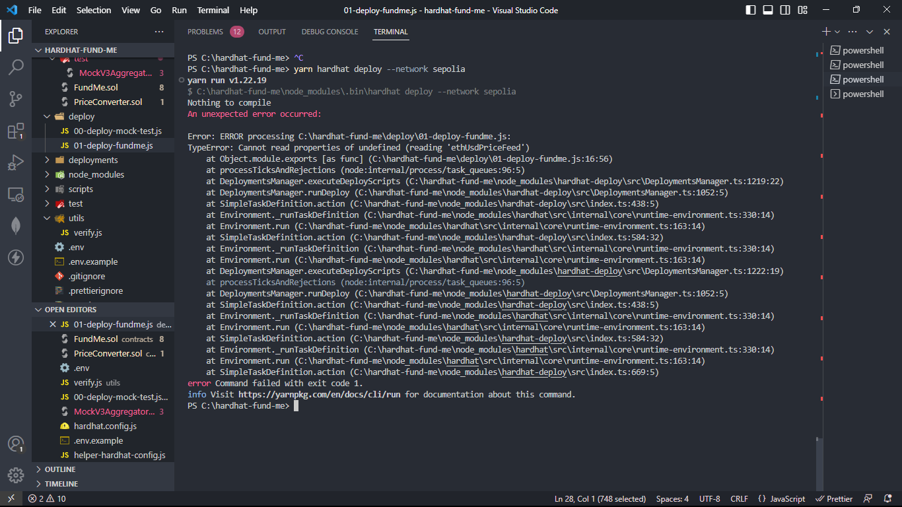Open the Terminal menu
Viewport: 902px width, 507px height.
[x=213, y=10]
